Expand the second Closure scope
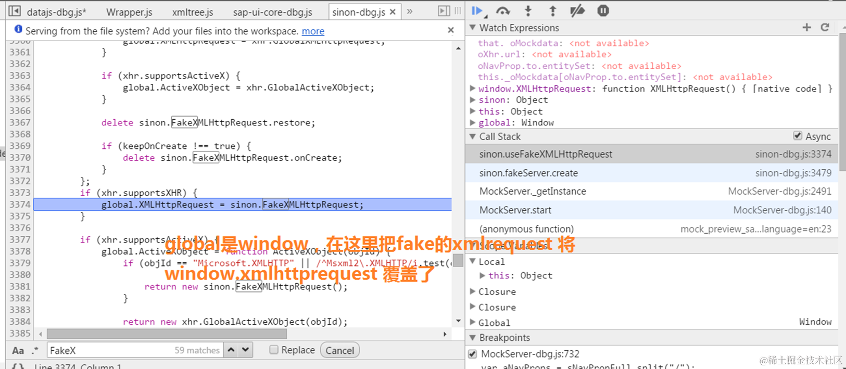 tap(473, 307)
